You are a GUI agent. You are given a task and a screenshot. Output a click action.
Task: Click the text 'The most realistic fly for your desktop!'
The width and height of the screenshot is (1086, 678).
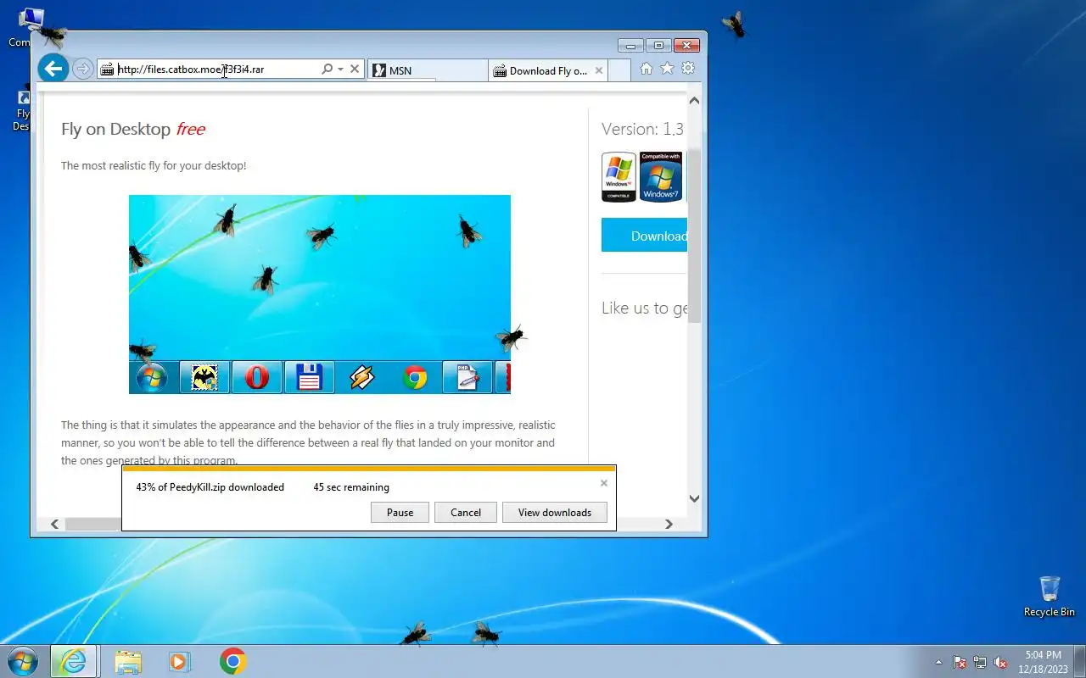click(154, 165)
